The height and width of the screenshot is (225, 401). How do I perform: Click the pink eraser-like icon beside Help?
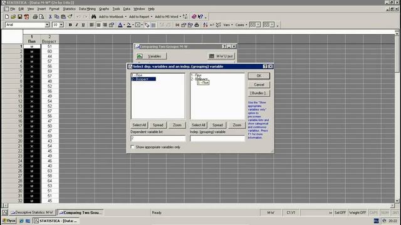[194, 17]
